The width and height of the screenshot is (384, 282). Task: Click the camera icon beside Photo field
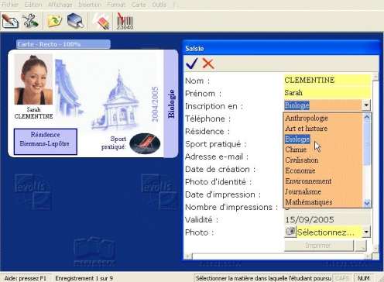coord(290,232)
